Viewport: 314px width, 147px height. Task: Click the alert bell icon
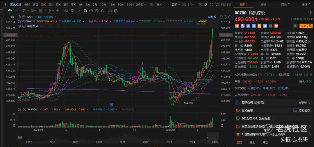click(x=295, y=26)
